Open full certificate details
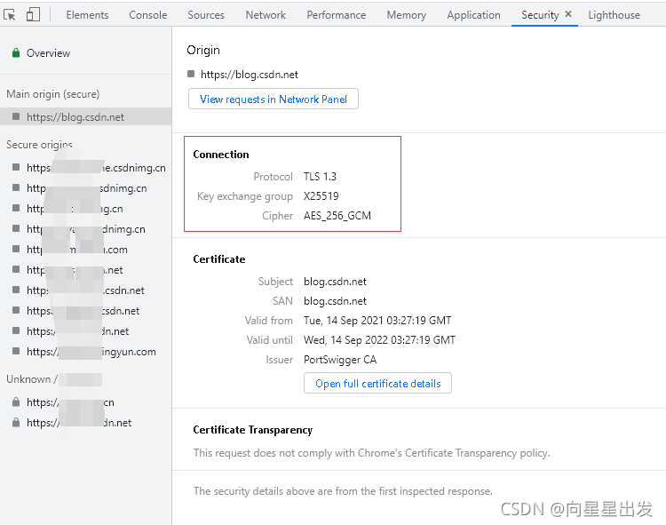The image size is (666, 525). point(377,383)
